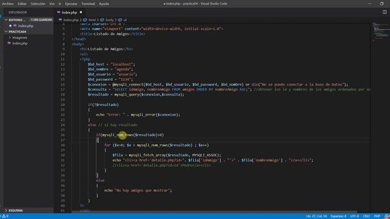The width and height of the screenshot is (390, 219).
Task: Click the h1 Listado de Amigos text
Action: [x=105, y=49]
